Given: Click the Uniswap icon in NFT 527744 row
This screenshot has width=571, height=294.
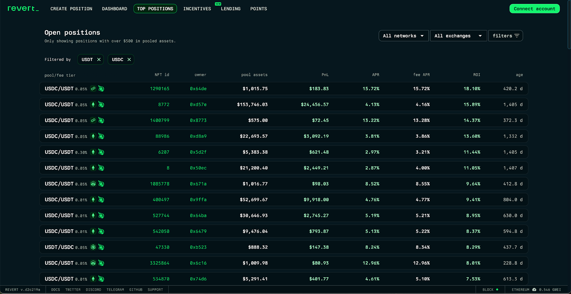Looking at the screenshot, I should tap(101, 216).
